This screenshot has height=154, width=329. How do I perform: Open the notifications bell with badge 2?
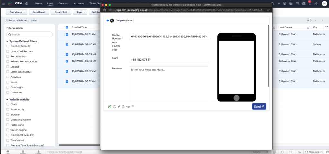point(310,3)
